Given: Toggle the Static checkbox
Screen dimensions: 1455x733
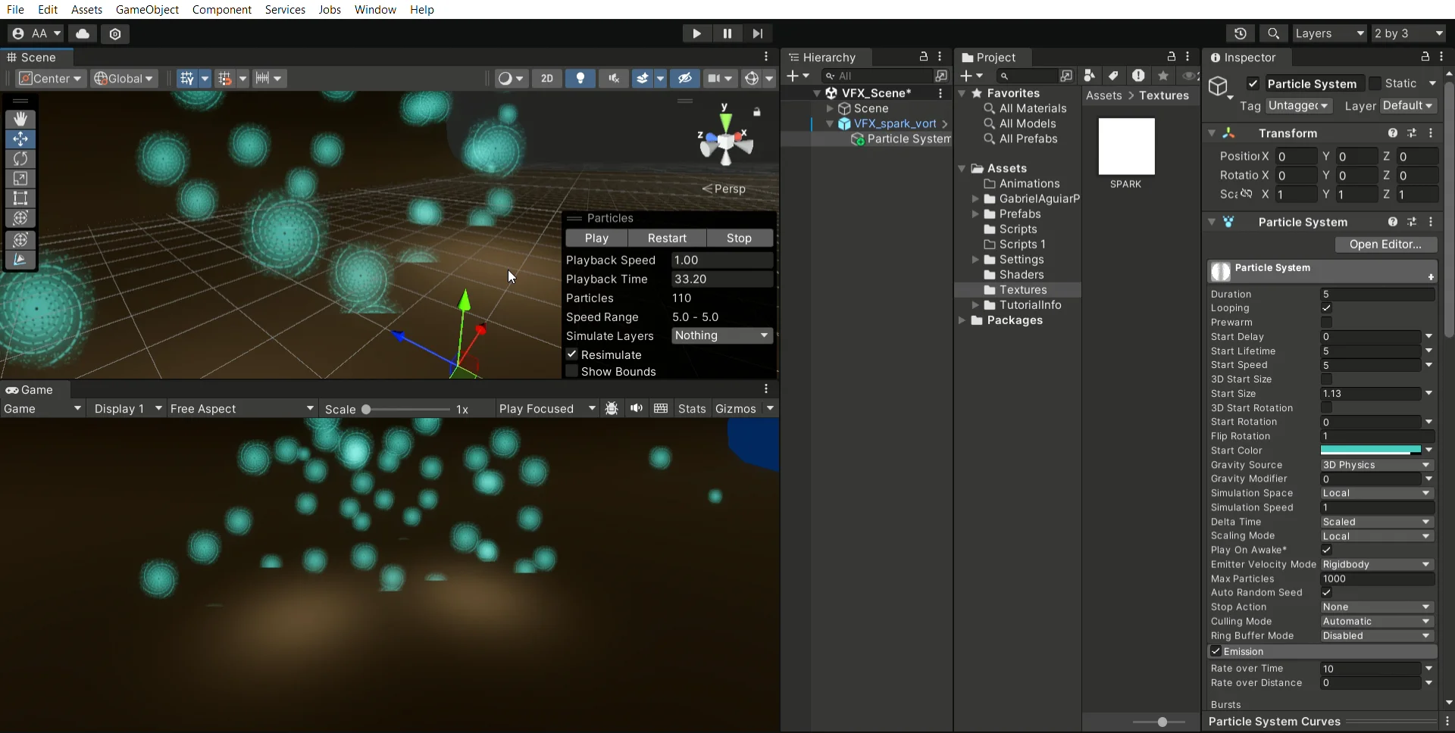Looking at the screenshot, I should pyautogui.click(x=1375, y=84).
